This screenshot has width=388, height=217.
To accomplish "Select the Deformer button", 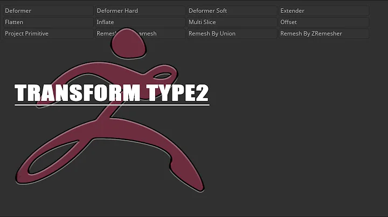I will click(48, 11).
